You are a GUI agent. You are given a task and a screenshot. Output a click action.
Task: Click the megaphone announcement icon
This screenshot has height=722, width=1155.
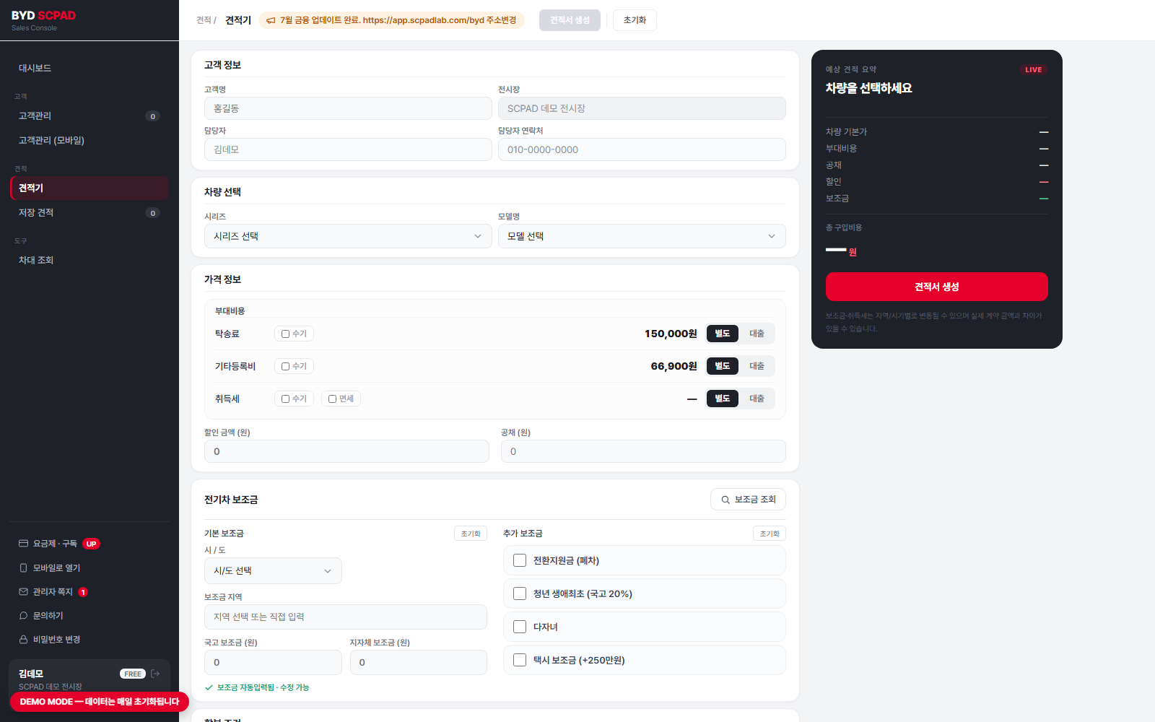[271, 20]
